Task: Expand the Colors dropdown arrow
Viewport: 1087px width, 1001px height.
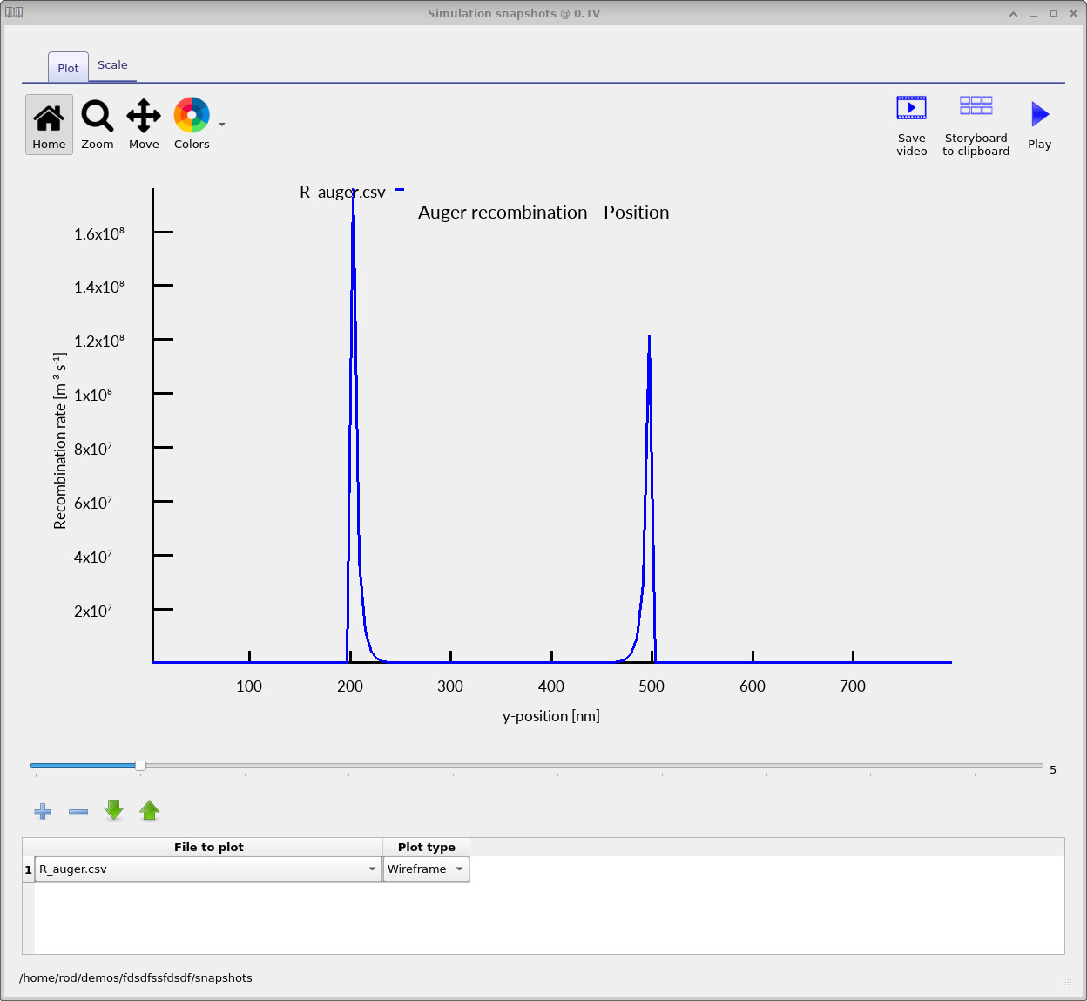Action: (222, 125)
